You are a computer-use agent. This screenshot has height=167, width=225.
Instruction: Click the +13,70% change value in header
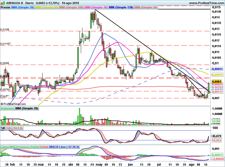(x=53, y=3)
